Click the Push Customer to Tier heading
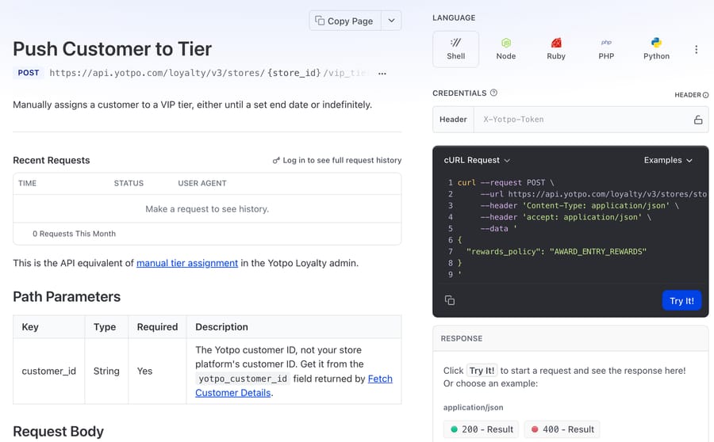The image size is (714, 442). coord(112,48)
